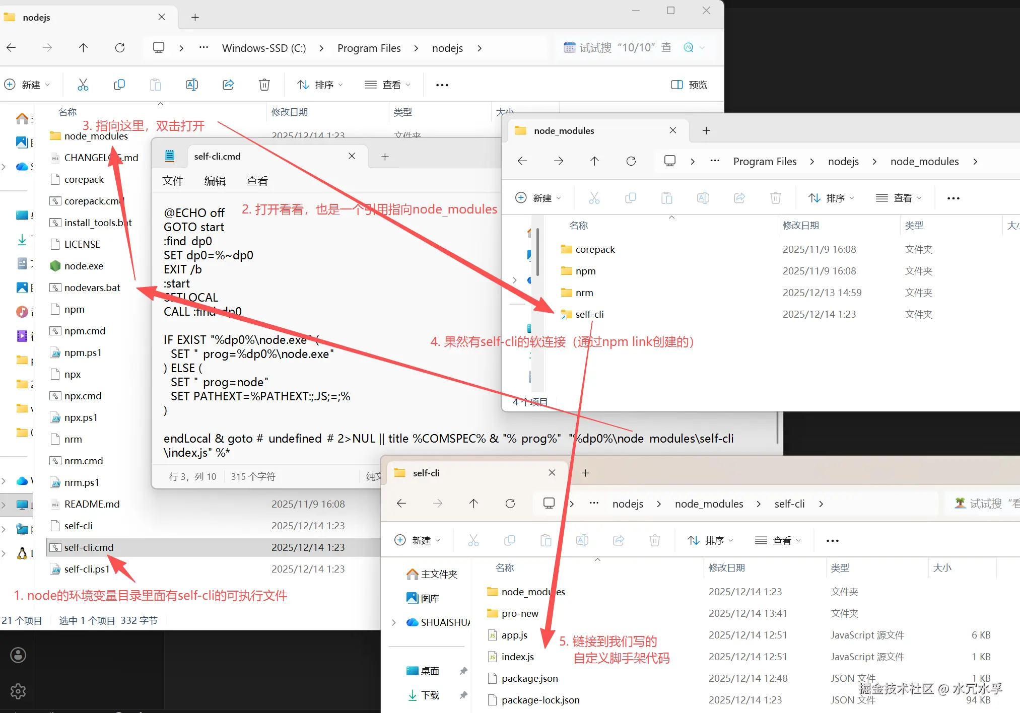Open the 编辑 menu in Notepad

click(x=215, y=181)
